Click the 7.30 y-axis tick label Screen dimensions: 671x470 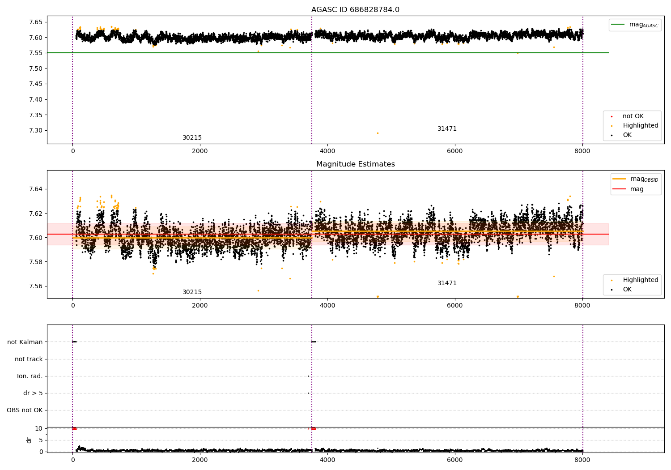36,130
